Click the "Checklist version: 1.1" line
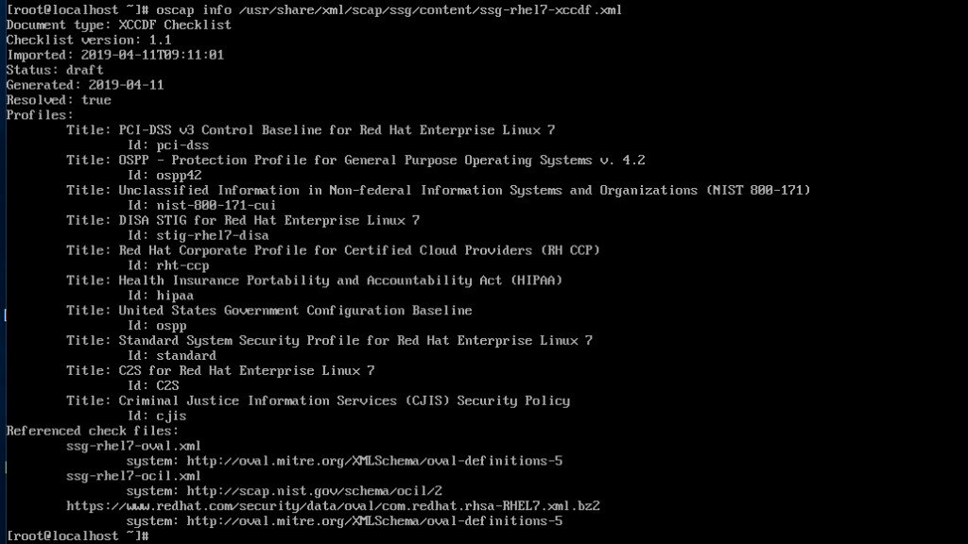968x544 pixels. click(x=88, y=40)
